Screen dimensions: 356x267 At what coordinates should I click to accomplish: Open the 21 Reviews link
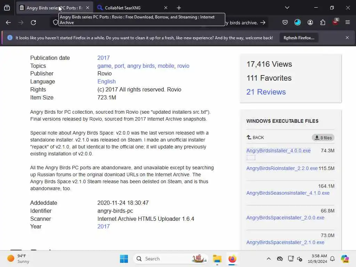point(266,92)
